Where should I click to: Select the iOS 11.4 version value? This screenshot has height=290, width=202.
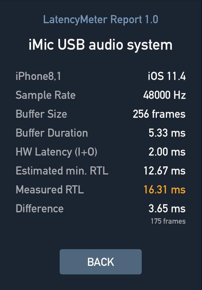pyautogui.click(x=167, y=76)
